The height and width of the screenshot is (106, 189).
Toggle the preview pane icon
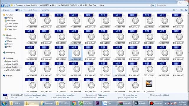[181, 10]
